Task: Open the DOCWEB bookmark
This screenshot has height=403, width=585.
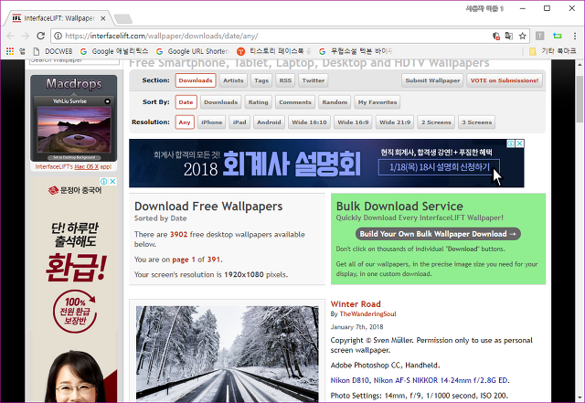Action: pyautogui.click(x=53, y=51)
